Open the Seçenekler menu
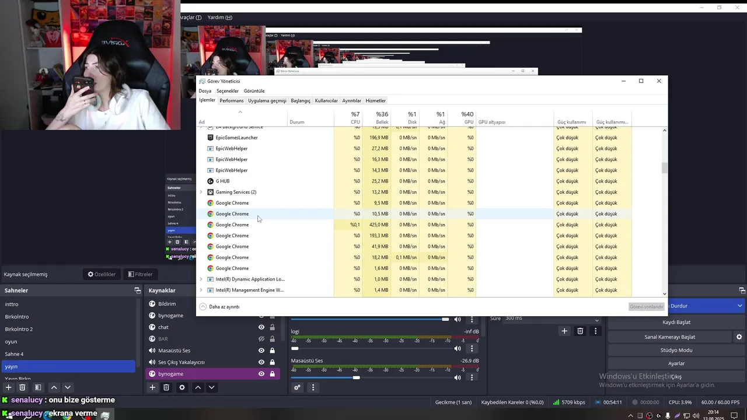Screen dimensions: 747x420 (x=228, y=91)
